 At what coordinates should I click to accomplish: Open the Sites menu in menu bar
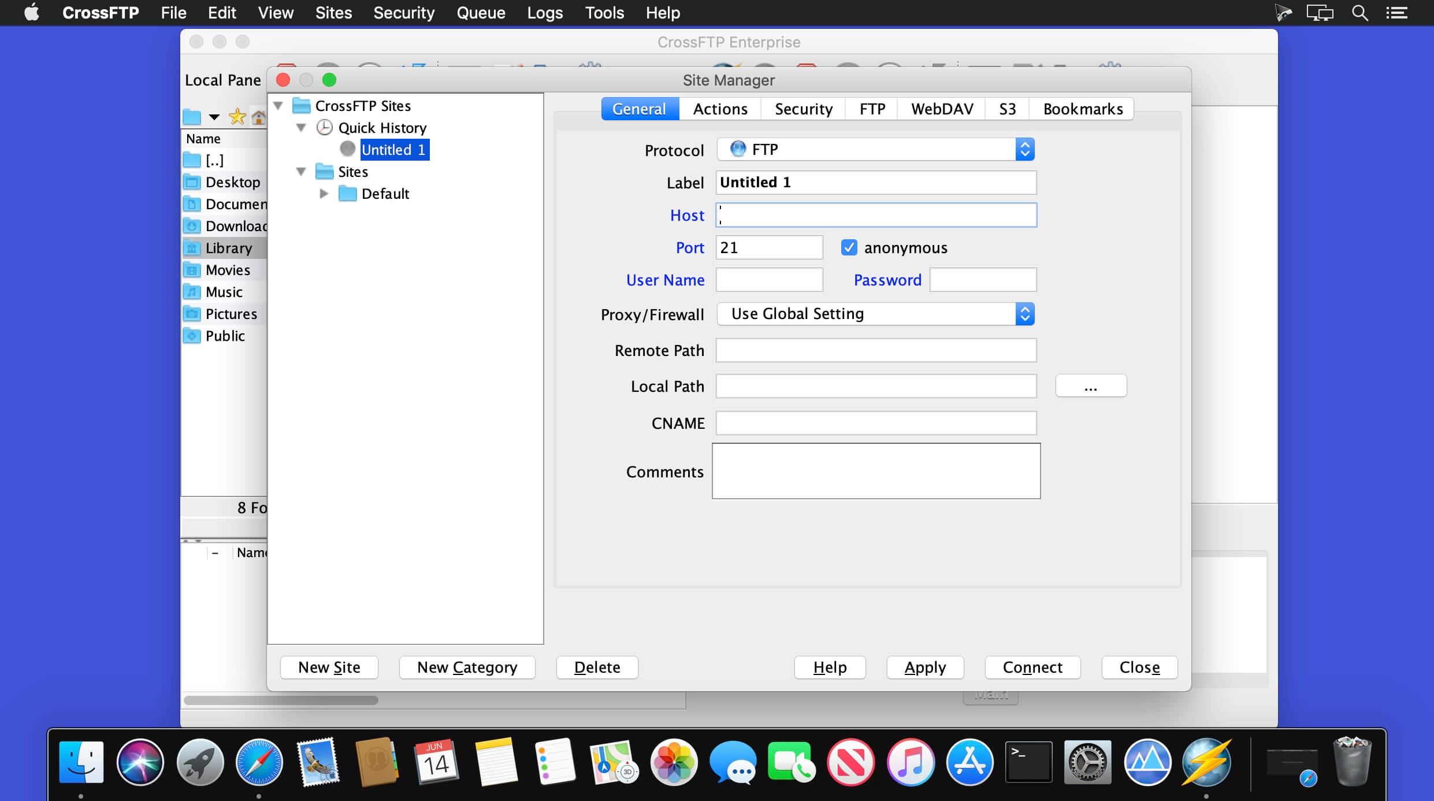point(333,13)
